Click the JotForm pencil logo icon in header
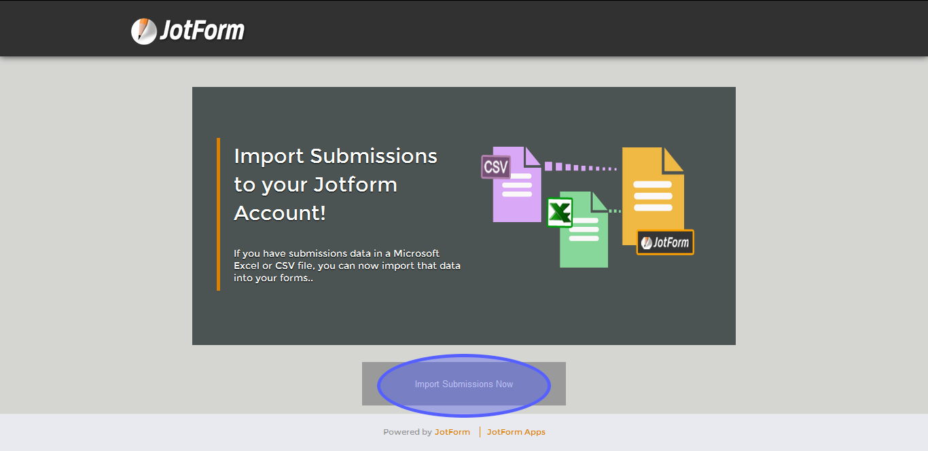The height and width of the screenshot is (451, 928). 143,31
